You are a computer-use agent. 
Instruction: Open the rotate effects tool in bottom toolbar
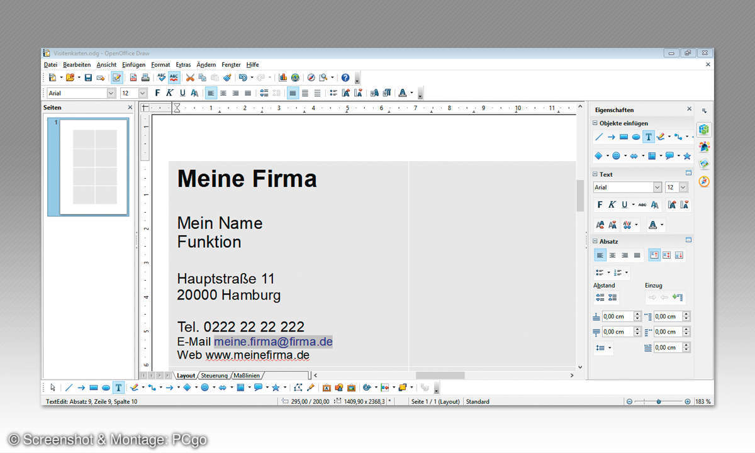pos(366,388)
